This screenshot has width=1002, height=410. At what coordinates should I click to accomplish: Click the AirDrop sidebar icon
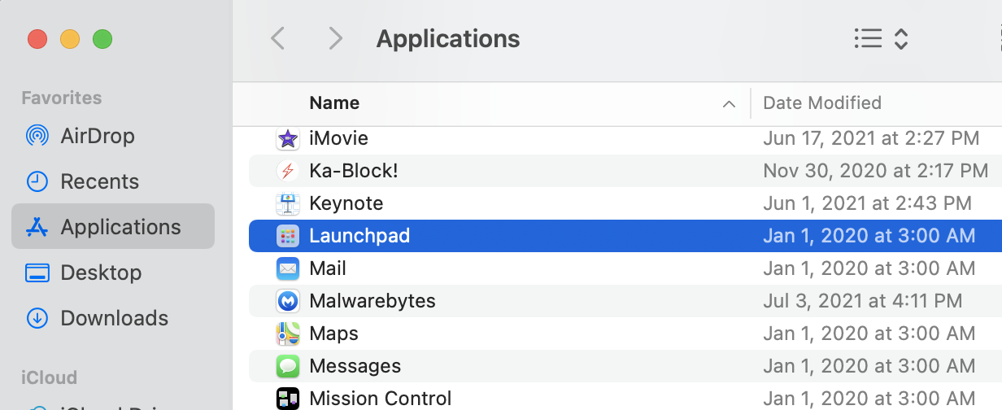click(37, 136)
